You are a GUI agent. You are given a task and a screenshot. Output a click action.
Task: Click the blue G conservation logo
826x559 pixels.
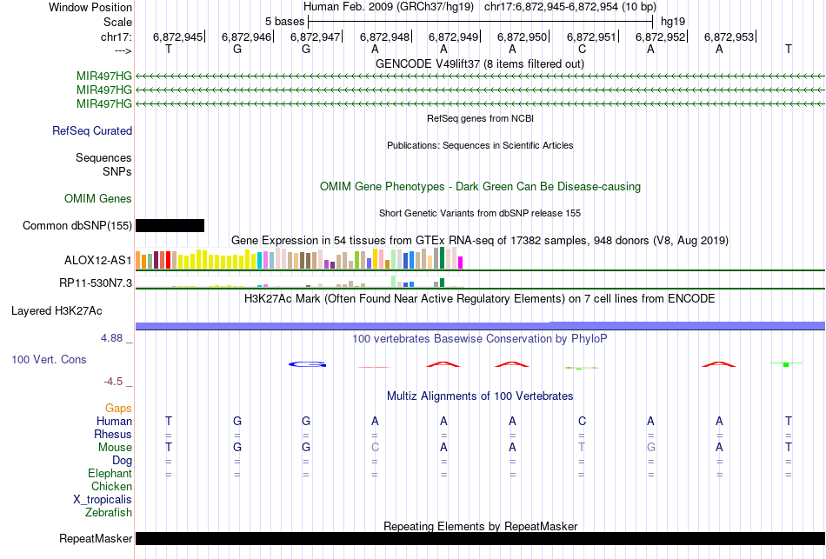point(307,364)
